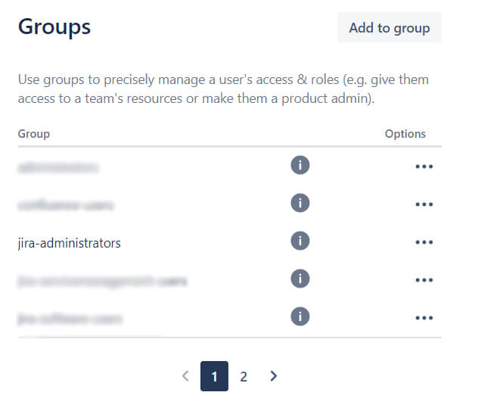The image size is (484, 411).
Task: Open the three-dot options menu in the fourth row
Action: point(424,280)
